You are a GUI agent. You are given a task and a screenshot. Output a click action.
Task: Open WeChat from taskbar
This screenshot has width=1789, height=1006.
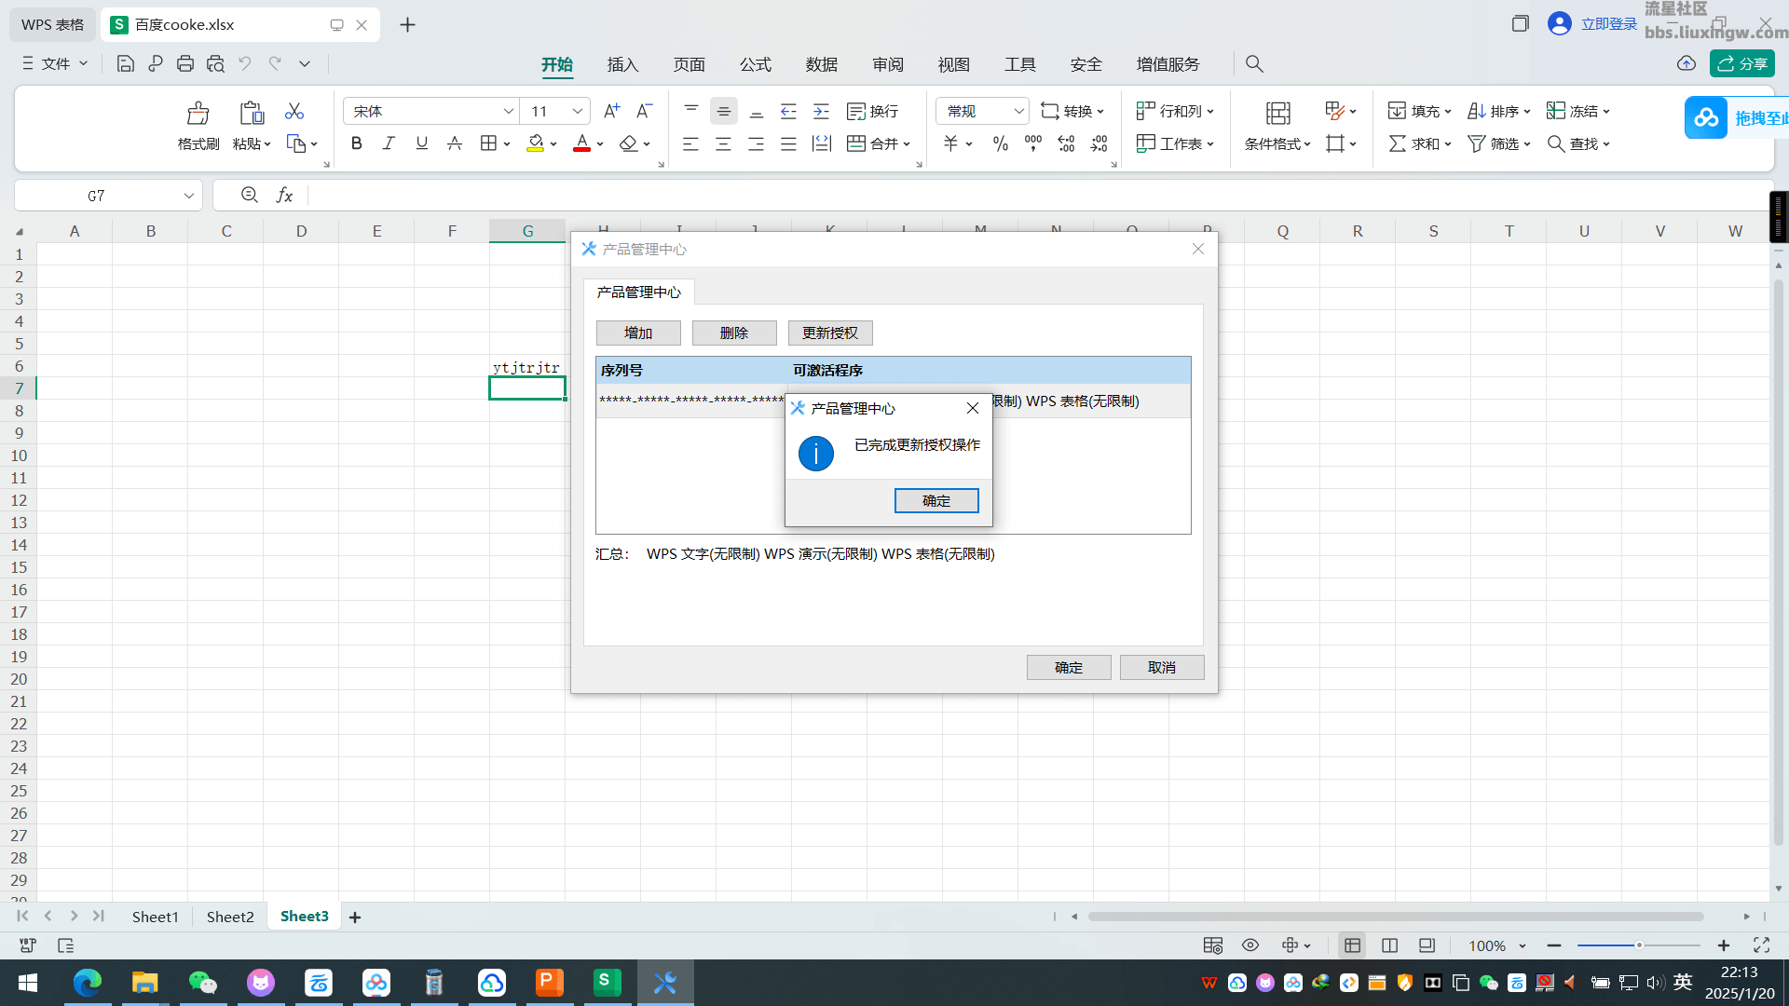tap(202, 983)
